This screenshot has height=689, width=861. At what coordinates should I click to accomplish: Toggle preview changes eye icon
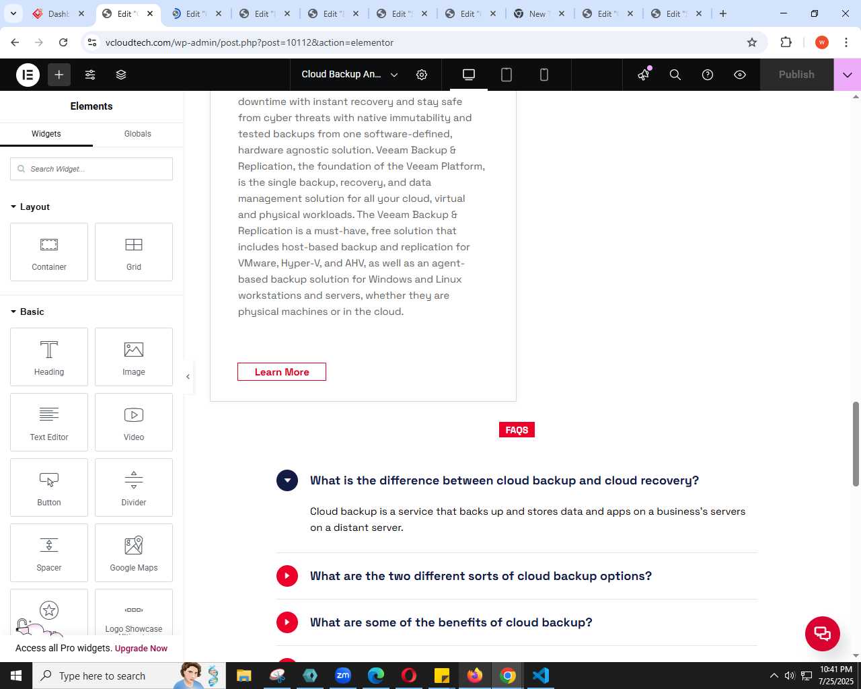740,75
